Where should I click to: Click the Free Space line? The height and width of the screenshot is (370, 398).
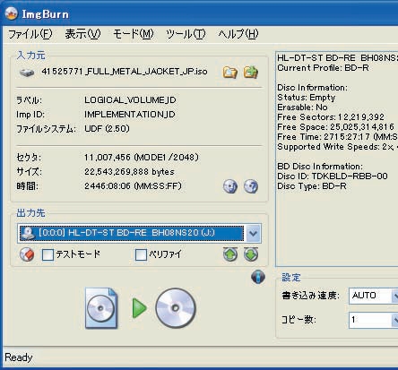[336, 127]
